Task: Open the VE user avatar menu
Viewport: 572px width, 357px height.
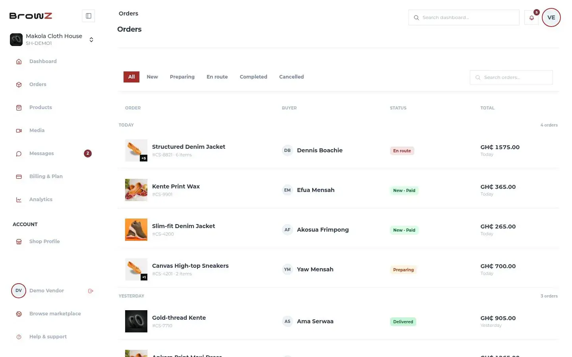Action: tap(551, 17)
